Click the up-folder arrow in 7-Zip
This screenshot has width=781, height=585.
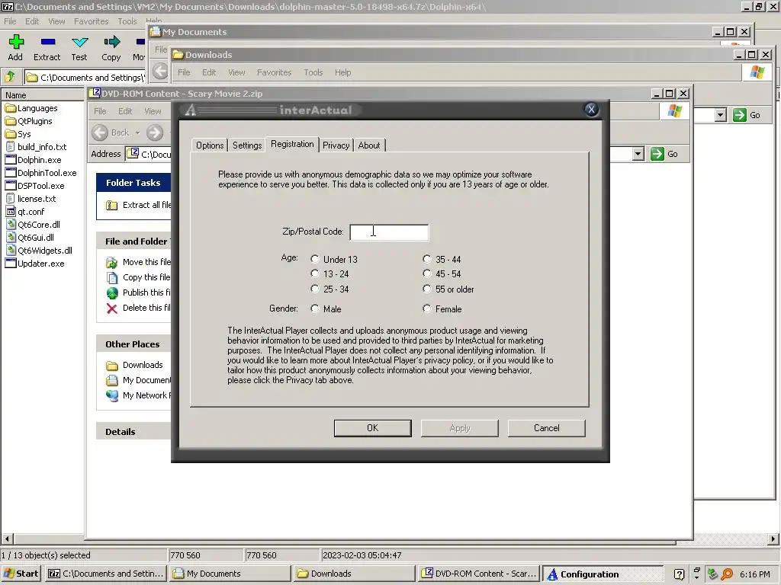click(11, 77)
